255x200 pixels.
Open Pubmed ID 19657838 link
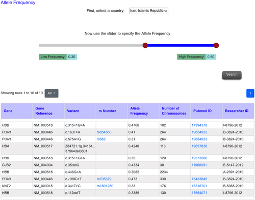click(x=199, y=146)
